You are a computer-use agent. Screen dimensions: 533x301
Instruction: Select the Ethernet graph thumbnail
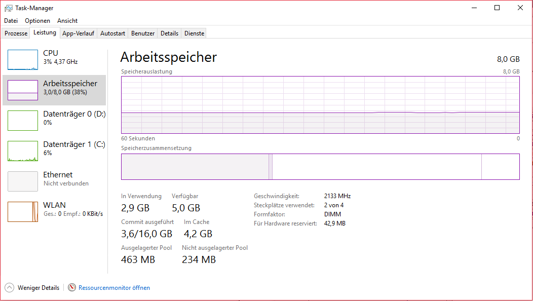(23, 181)
